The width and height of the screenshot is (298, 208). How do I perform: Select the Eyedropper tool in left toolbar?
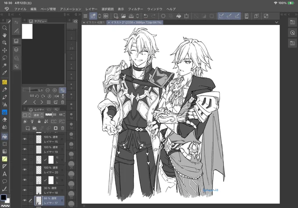4,73
